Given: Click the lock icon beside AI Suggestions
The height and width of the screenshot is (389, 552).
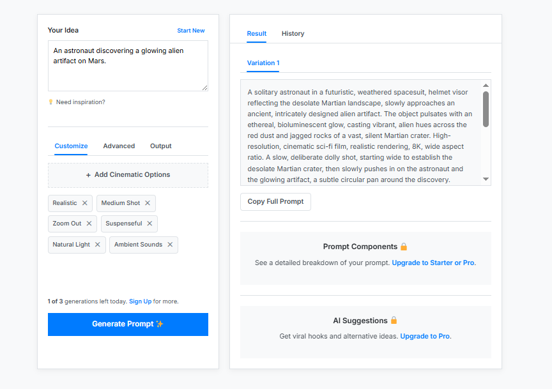Looking at the screenshot, I should pyautogui.click(x=394, y=321).
